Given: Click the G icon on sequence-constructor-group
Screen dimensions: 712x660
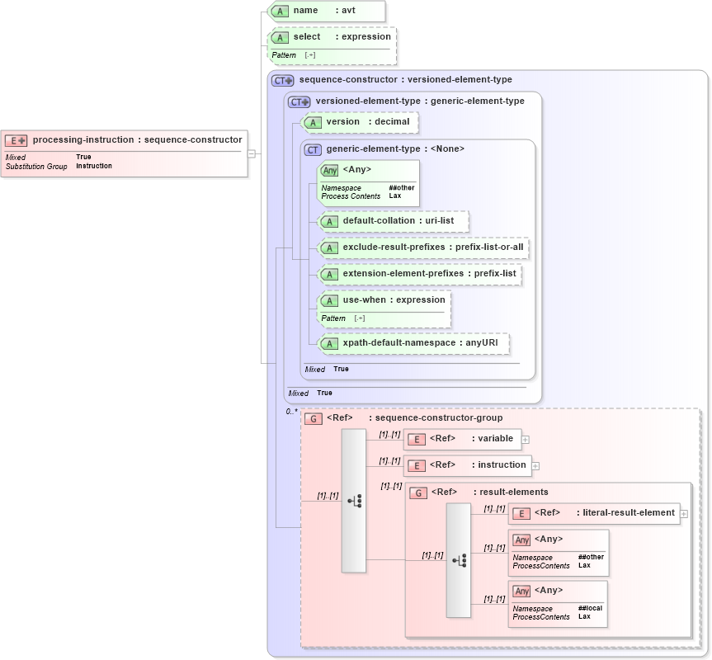Looking at the screenshot, I should [x=312, y=418].
